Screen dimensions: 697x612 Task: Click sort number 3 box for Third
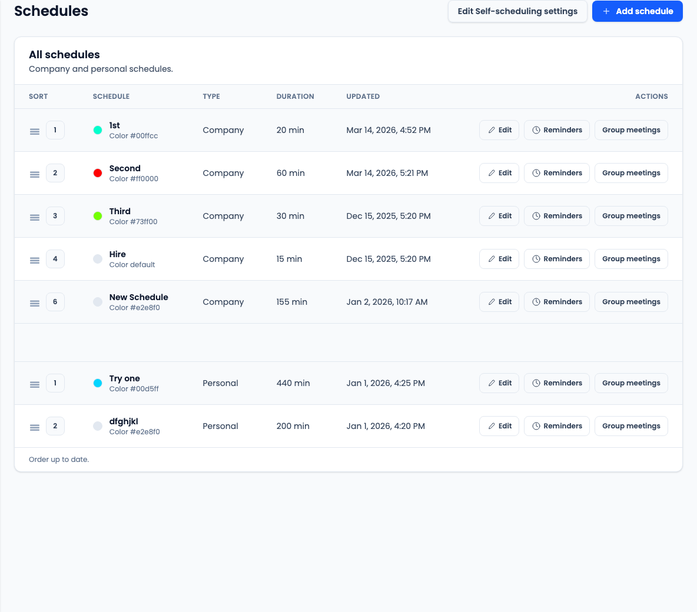(55, 216)
